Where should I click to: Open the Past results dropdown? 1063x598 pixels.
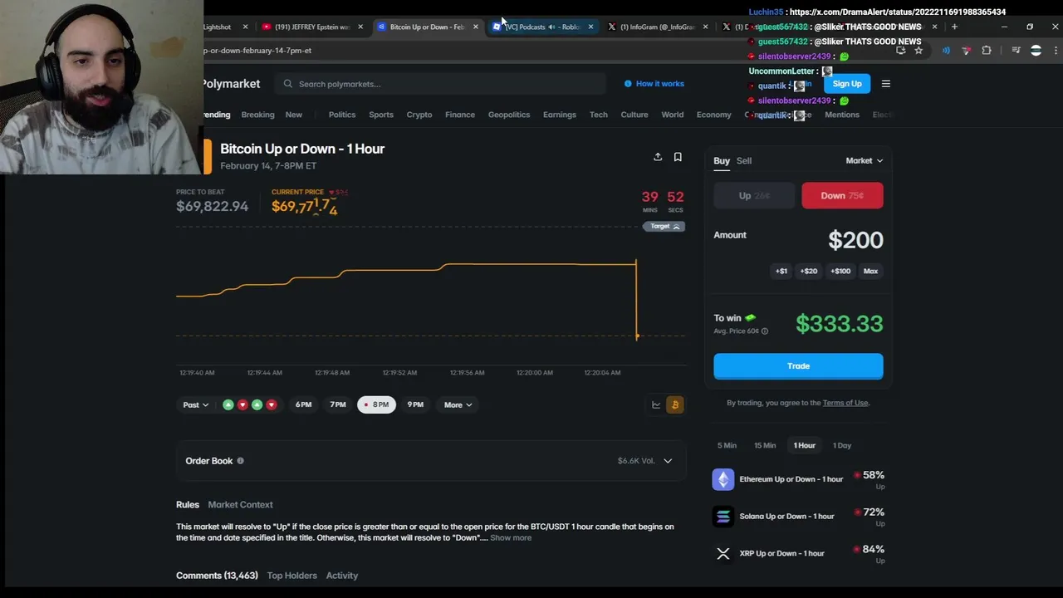[x=196, y=404]
